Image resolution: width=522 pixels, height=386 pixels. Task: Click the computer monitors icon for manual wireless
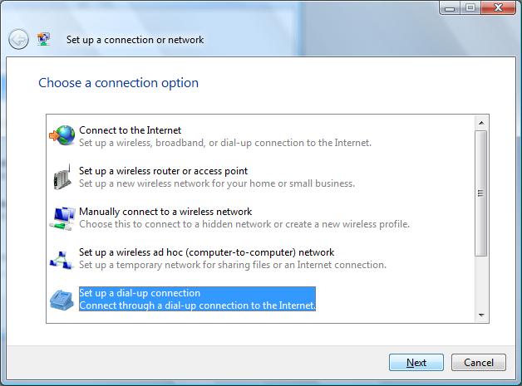[x=62, y=217]
